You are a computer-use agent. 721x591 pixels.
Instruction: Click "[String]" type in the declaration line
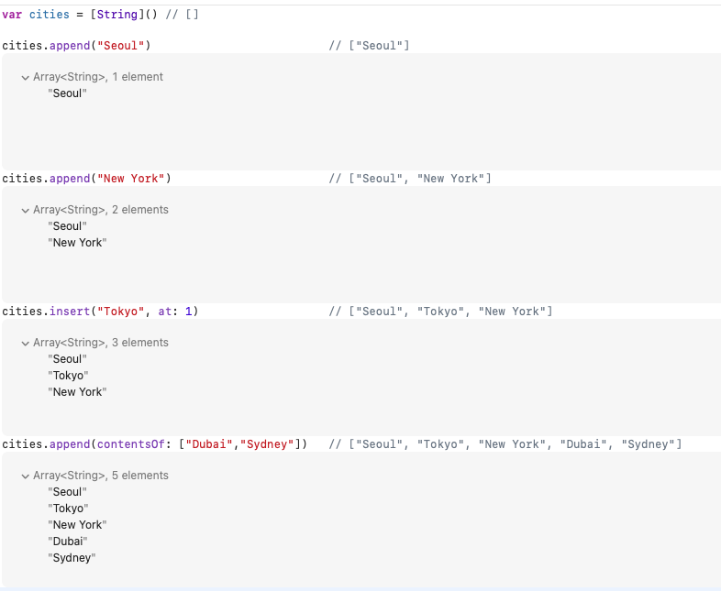coord(117,15)
